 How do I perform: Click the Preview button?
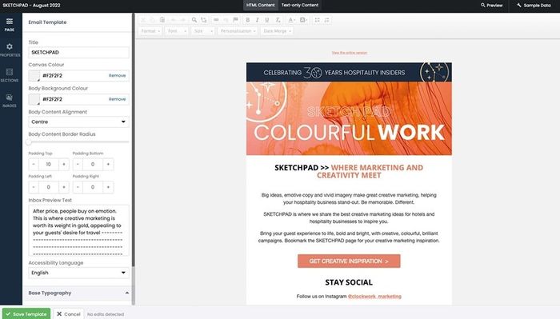click(x=491, y=6)
